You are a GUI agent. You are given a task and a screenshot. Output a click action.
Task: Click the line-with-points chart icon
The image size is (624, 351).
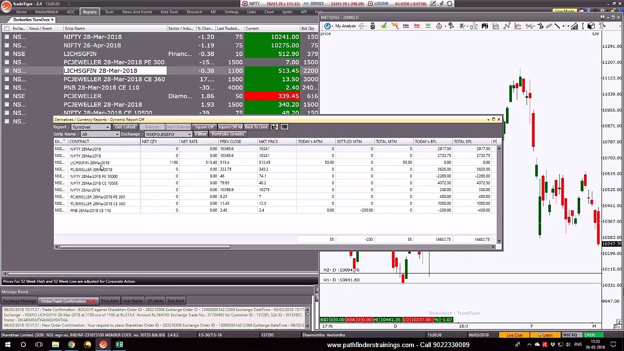click(507, 26)
